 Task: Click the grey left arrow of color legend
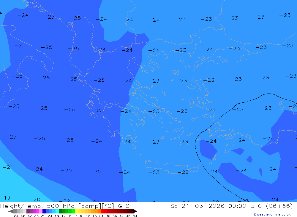click(11, 211)
